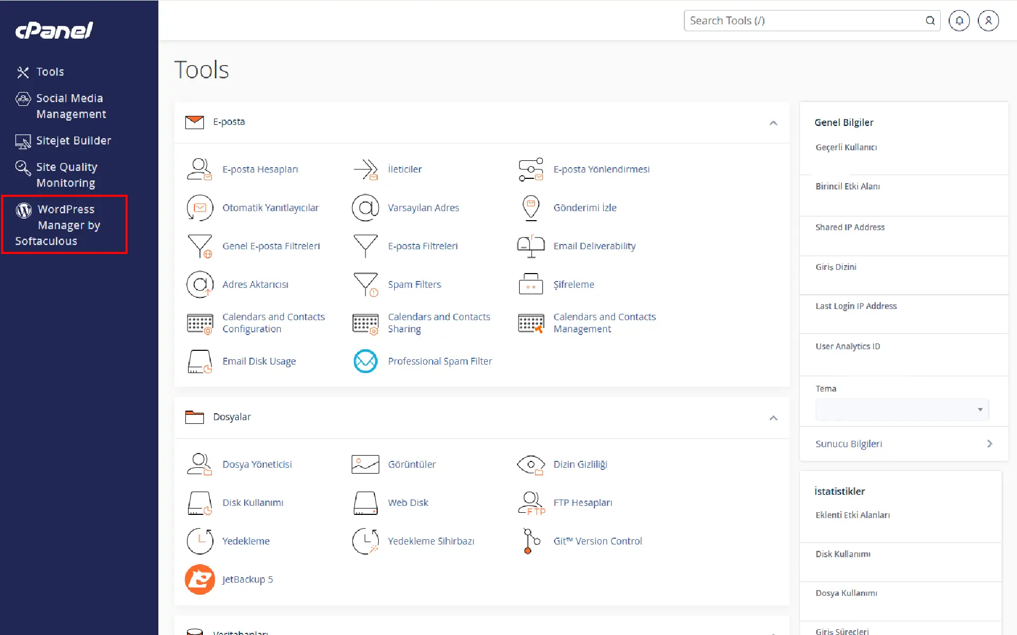Launch the JetBackup 5 orange icon
This screenshot has height=635, width=1017.
point(200,579)
